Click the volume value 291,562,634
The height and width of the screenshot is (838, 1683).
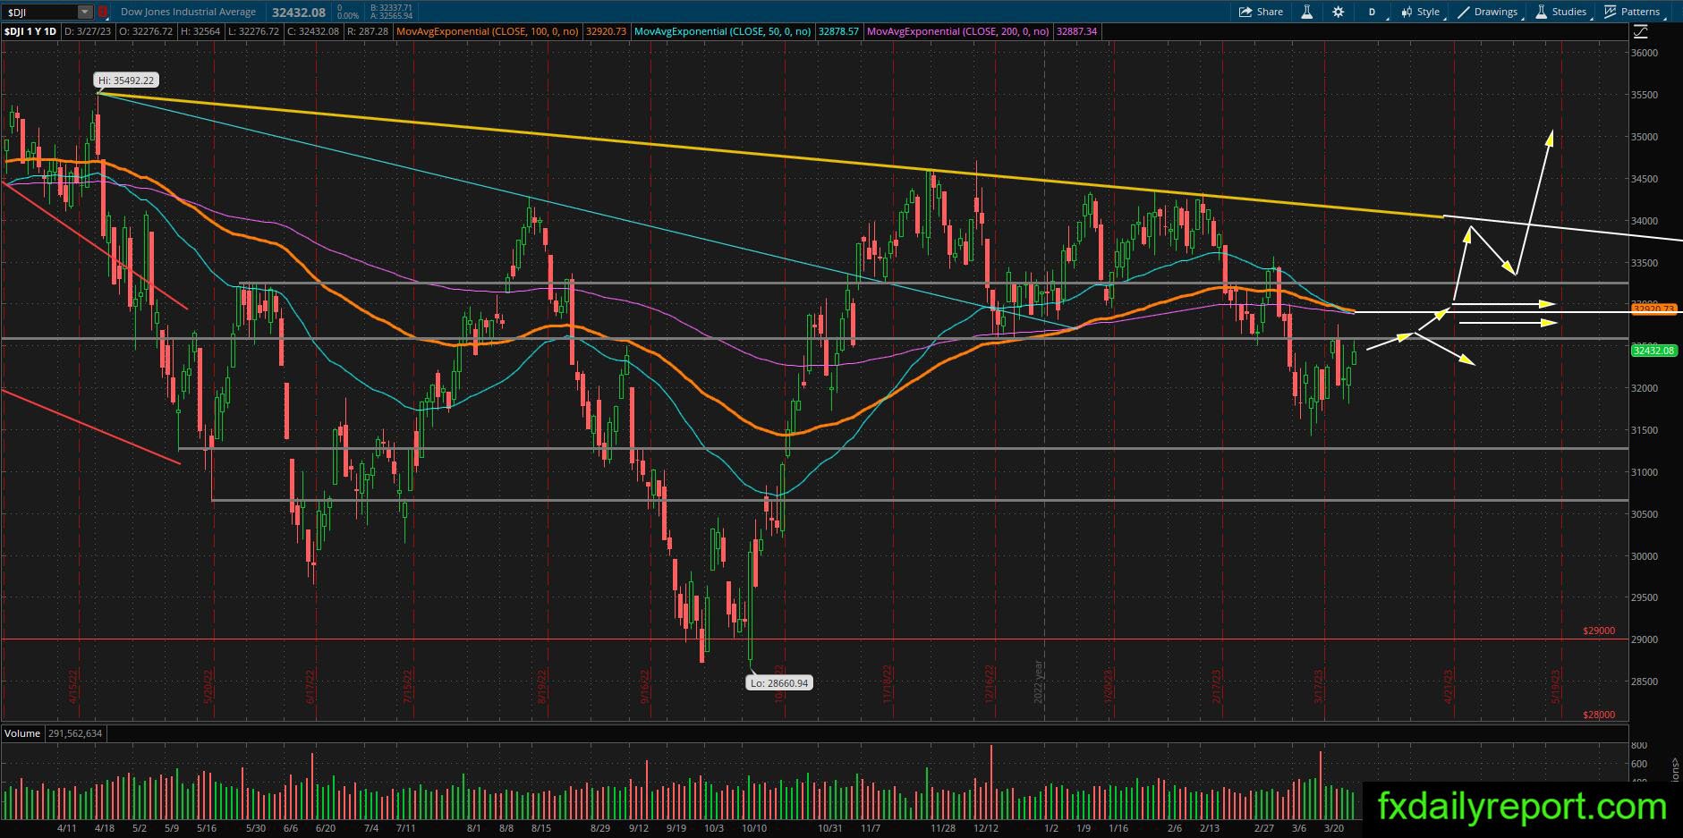(x=74, y=733)
